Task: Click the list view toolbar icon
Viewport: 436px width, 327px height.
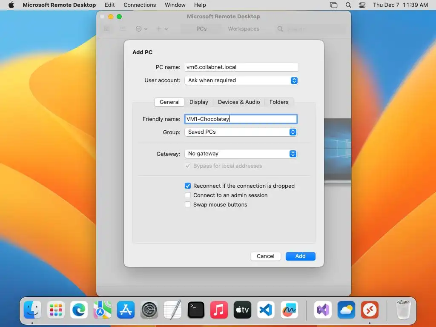Action: tap(123, 29)
